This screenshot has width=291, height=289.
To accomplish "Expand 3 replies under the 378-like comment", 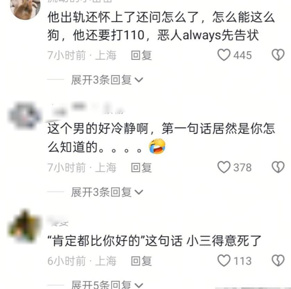I will [x=107, y=192].
